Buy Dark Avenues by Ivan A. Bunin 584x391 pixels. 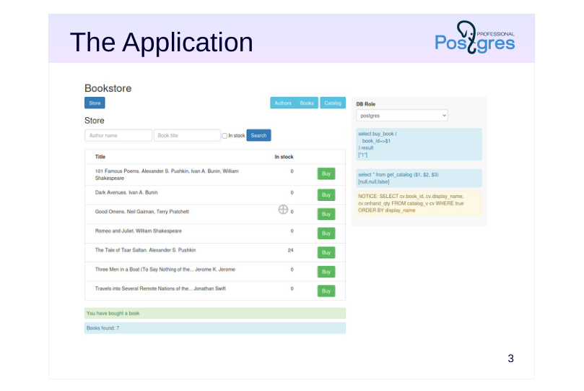(326, 195)
